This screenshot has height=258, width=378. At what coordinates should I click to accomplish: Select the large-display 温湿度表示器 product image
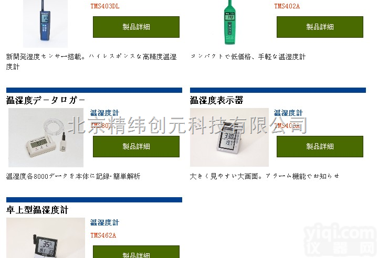pos(229,137)
